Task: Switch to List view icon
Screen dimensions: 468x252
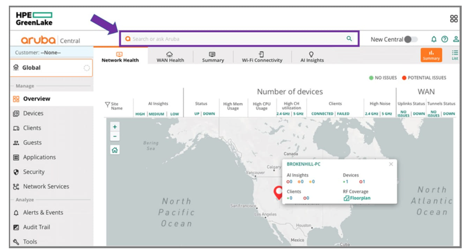Action: point(455,55)
